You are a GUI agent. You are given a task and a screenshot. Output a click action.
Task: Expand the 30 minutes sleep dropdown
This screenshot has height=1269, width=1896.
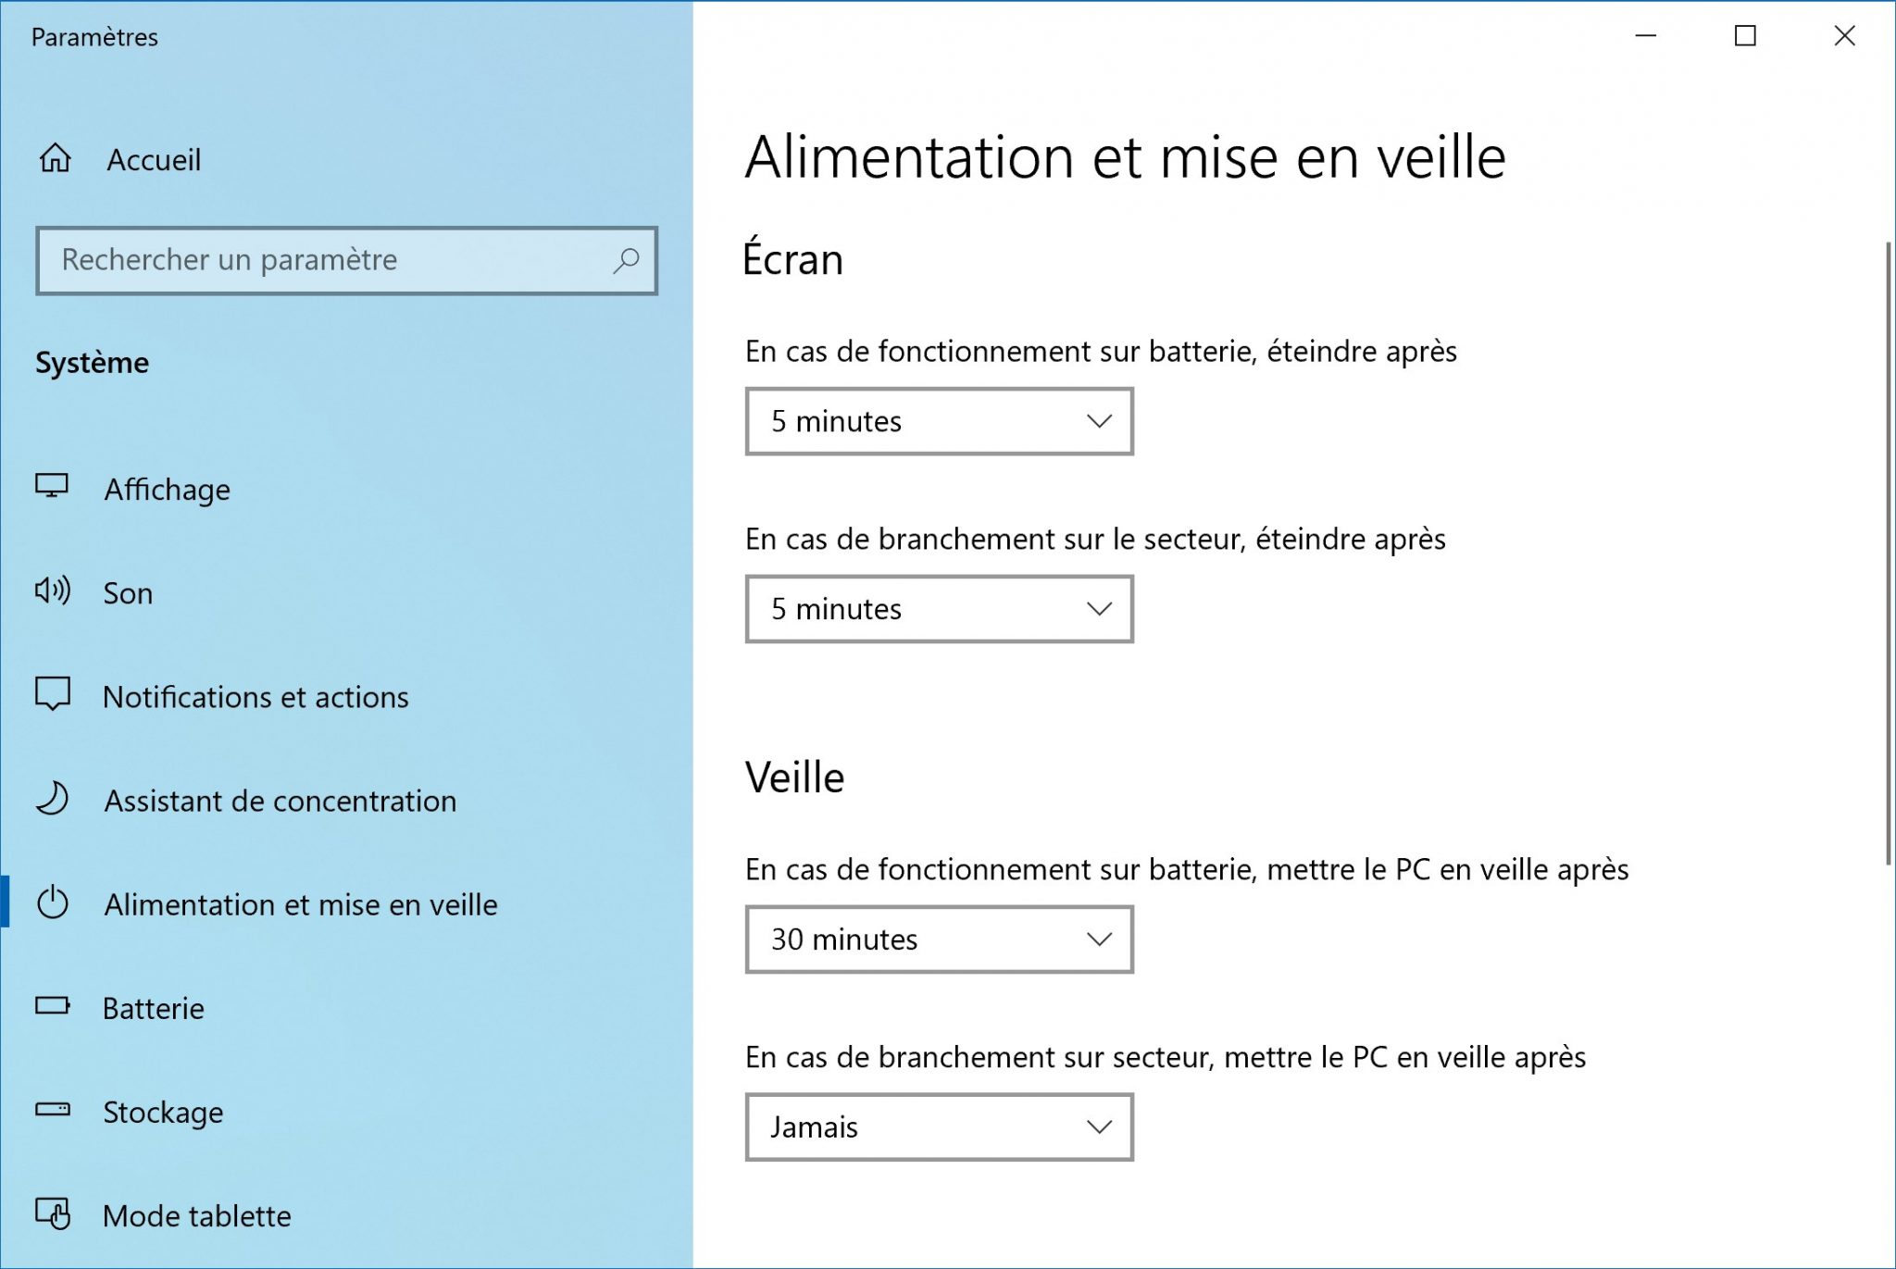click(x=939, y=939)
